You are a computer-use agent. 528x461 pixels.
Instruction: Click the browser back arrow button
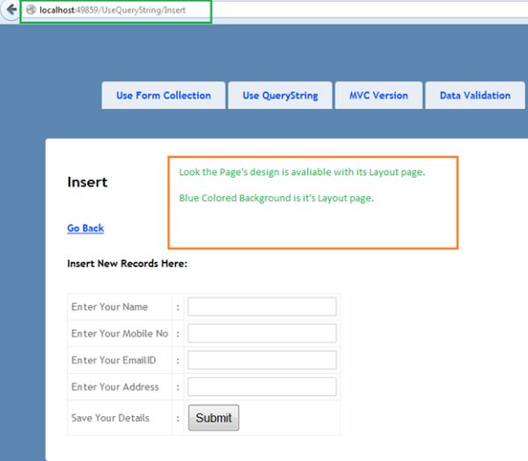pyautogui.click(x=11, y=10)
